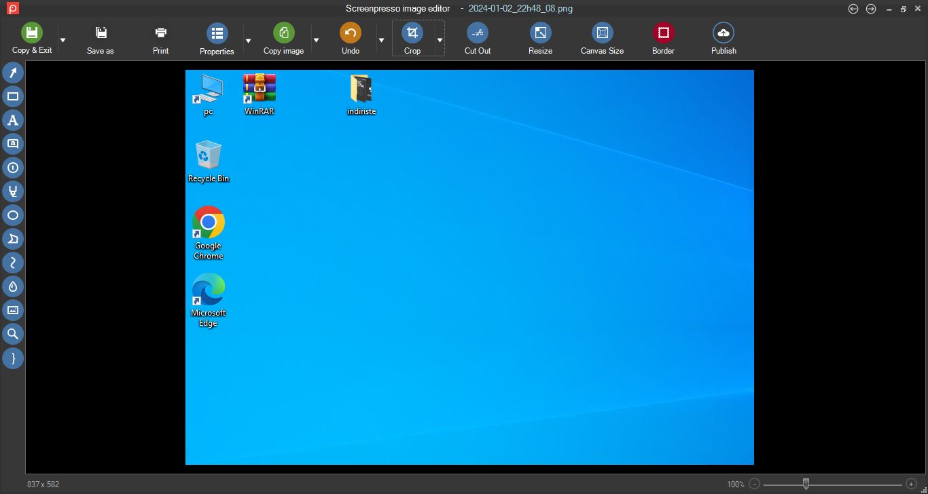Image resolution: width=928 pixels, height=494 pixels.
Task: Add a Border to the image
Action: click(x=663, y=39)
